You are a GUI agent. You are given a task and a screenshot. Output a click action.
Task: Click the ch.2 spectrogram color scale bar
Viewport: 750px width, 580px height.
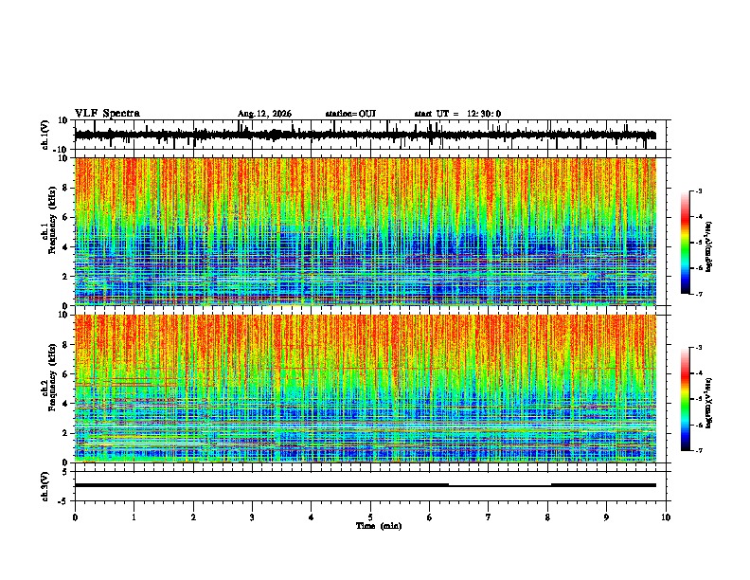(685, 399)
